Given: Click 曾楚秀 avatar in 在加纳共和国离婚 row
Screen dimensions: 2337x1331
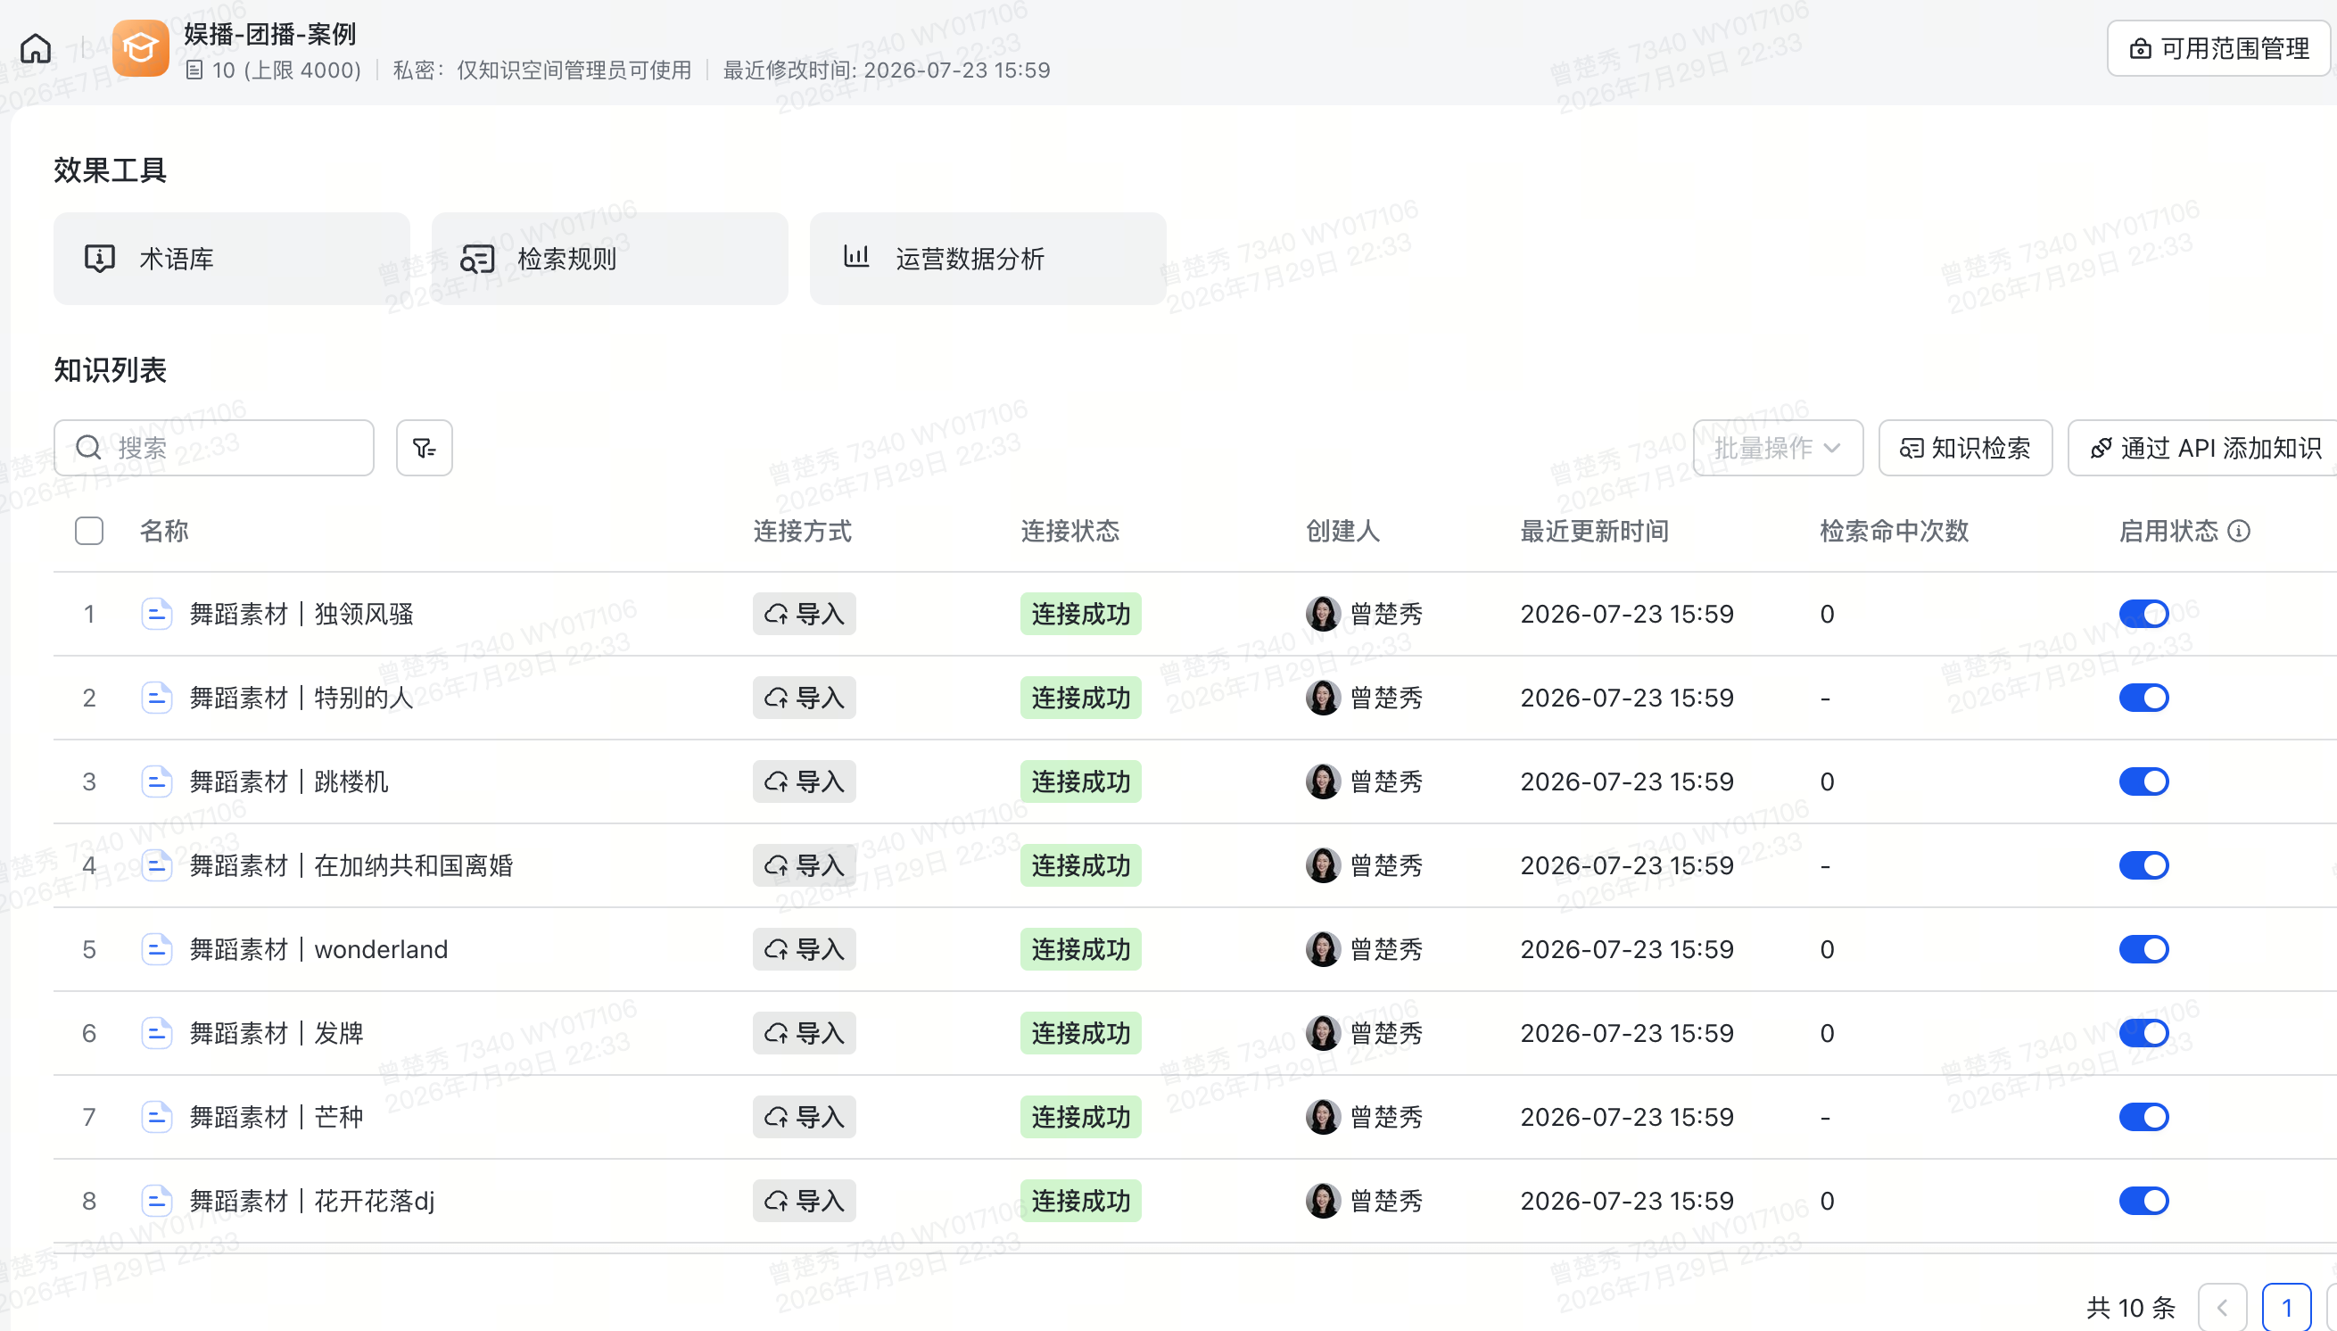Looking at the screenshot, I should [1323, 865].
